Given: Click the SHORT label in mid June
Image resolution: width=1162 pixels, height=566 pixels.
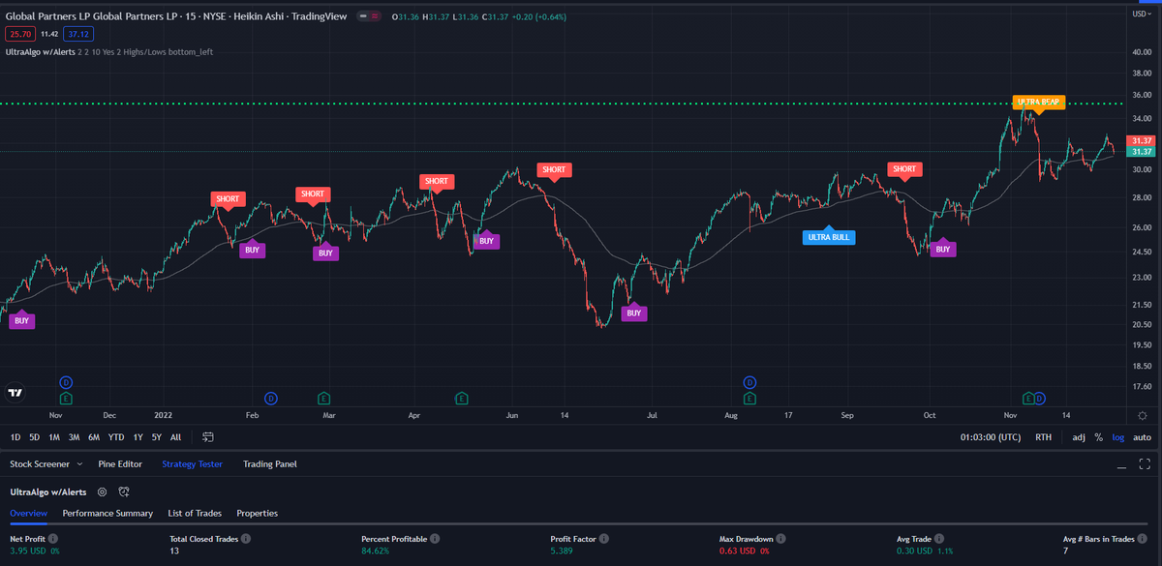Looking at the screenshot, I should (554, 169).
